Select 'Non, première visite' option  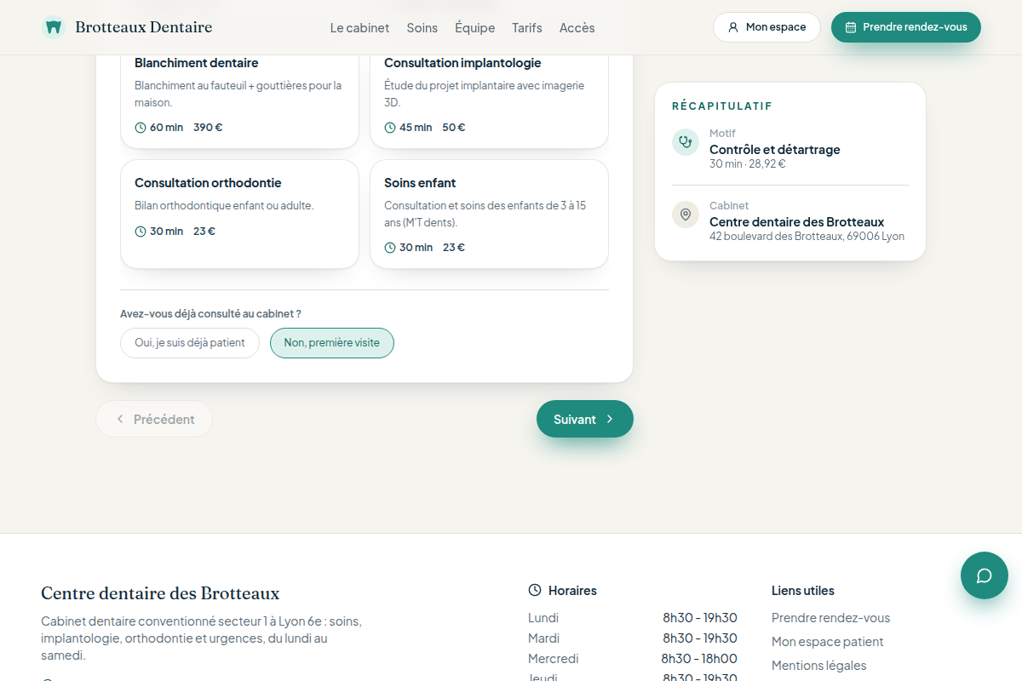[332, 343]
